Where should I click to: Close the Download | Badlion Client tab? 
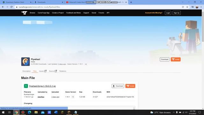[31, 2]
